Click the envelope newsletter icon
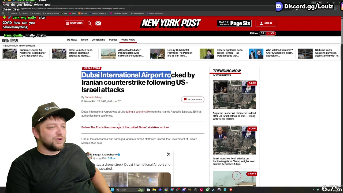 (x=98, y=23)
